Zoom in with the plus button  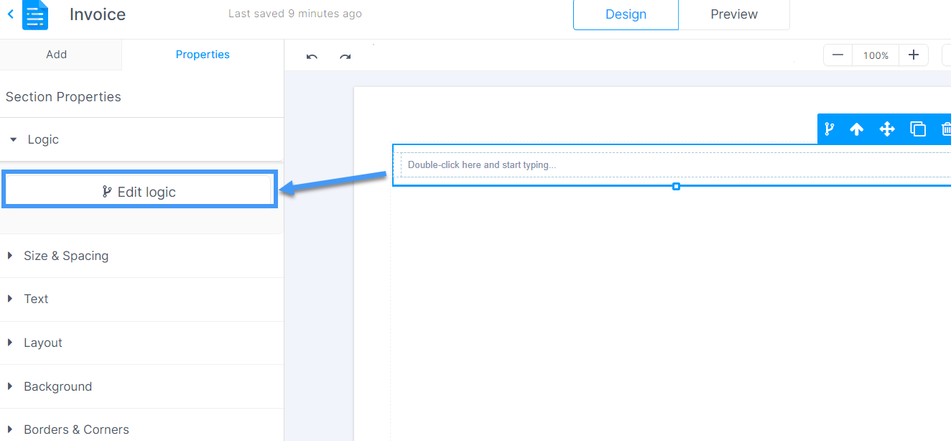(914, 55)
